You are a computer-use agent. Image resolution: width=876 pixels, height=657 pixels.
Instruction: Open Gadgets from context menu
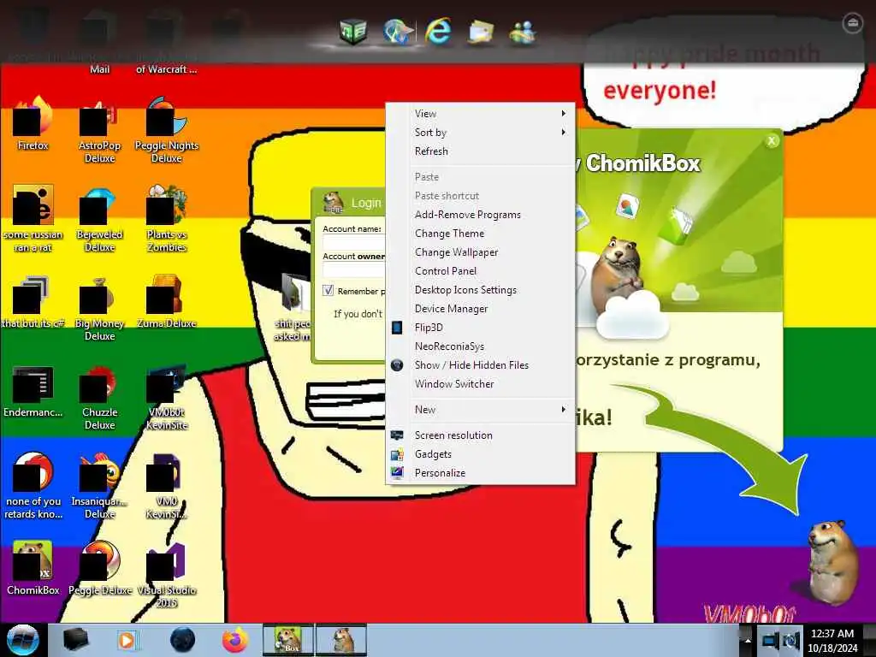coord(481,454)
